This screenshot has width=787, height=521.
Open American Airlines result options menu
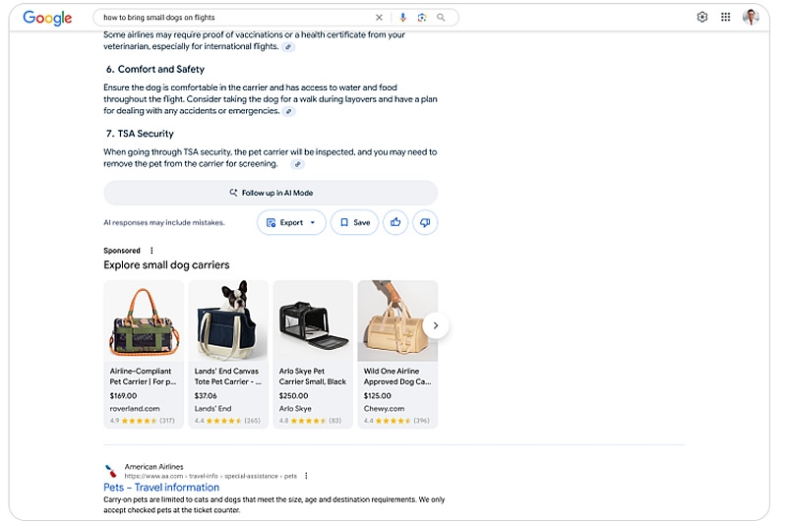point(306,476)
